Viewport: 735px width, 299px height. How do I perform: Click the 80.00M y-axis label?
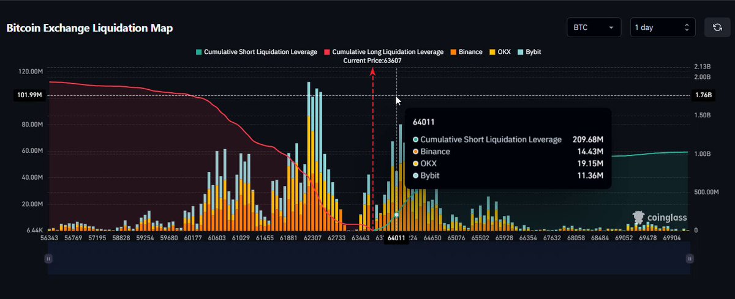[33, 124]
